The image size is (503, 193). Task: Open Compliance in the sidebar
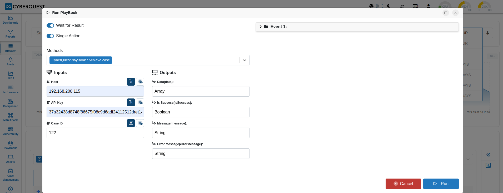click(11, 103)
